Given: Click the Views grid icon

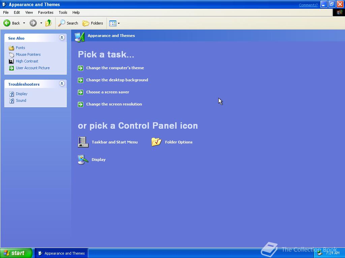Looking at the screenshot, I should [113, 23].
